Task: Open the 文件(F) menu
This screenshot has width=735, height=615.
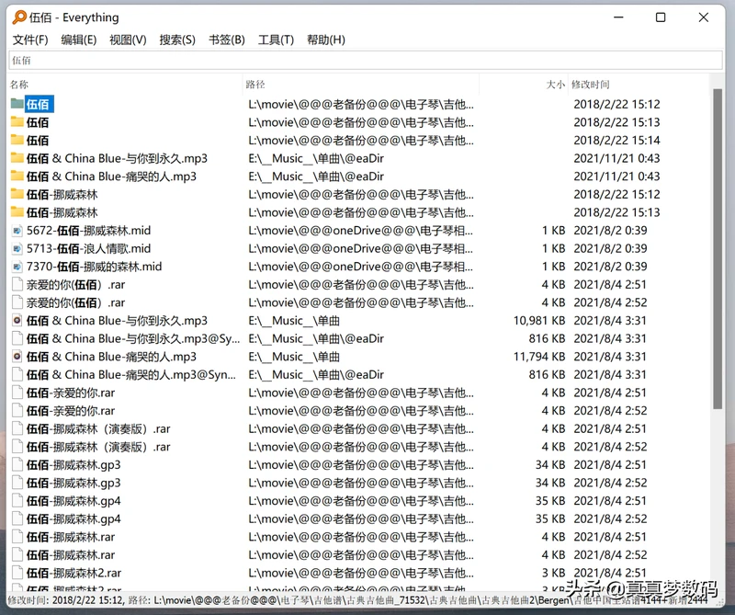Action: (29, 40)
